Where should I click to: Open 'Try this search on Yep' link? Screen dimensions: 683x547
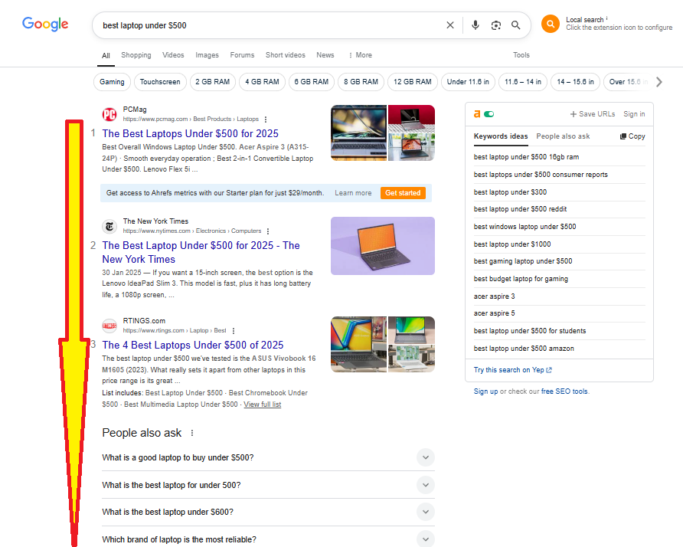point(513,370)
